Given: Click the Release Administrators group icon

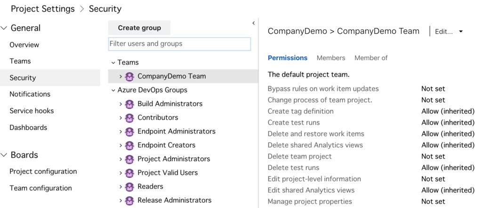Looking at the screenshot, I should (129, 200).
